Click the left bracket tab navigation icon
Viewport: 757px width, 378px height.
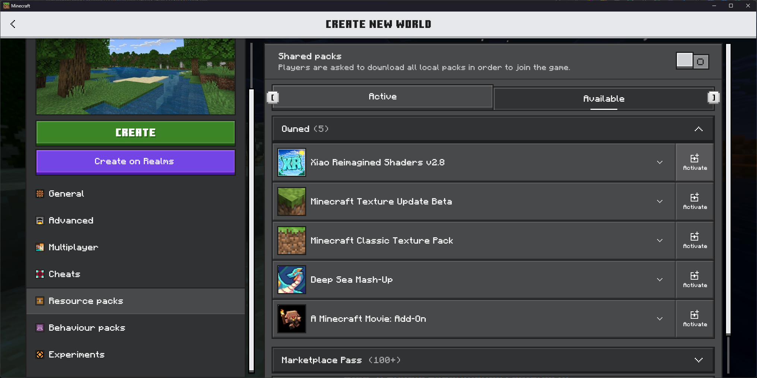(x=273, y=98)
